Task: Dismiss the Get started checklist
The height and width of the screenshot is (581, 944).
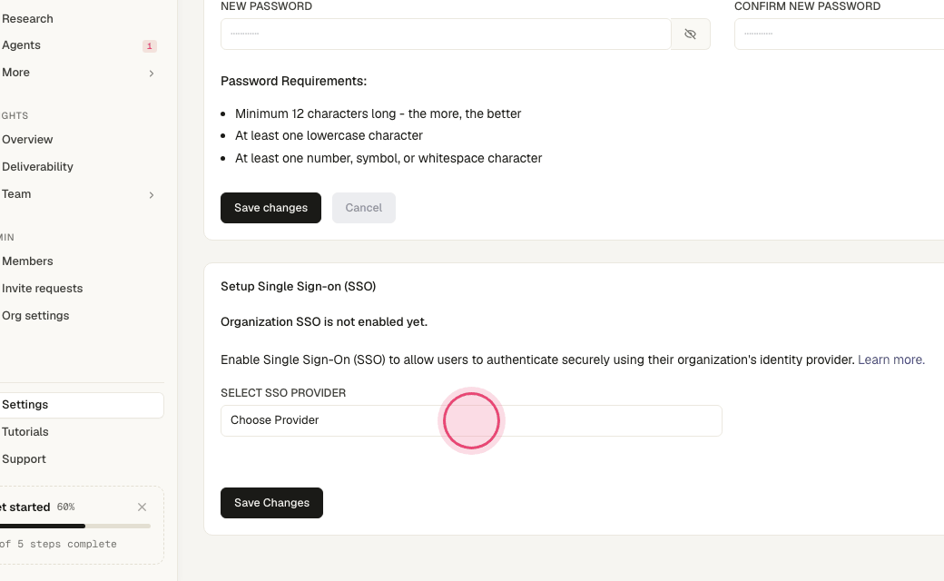Action: (x=143, y=507)
